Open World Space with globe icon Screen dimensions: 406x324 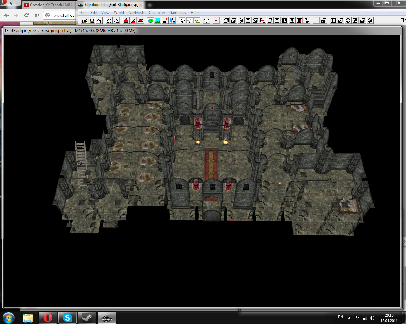click(x=150, y=21)
